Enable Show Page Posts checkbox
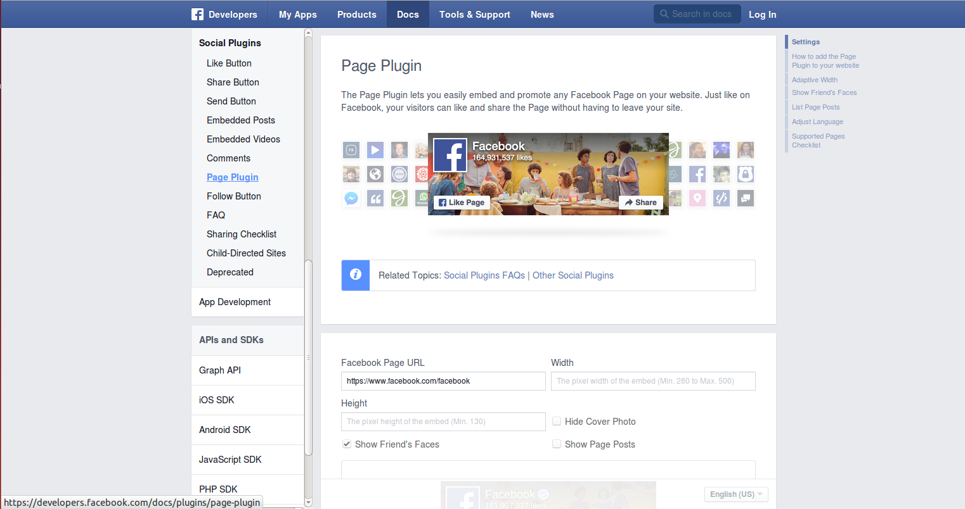The image size is (965, 509). pyautogui.click(x=557, y=444)
